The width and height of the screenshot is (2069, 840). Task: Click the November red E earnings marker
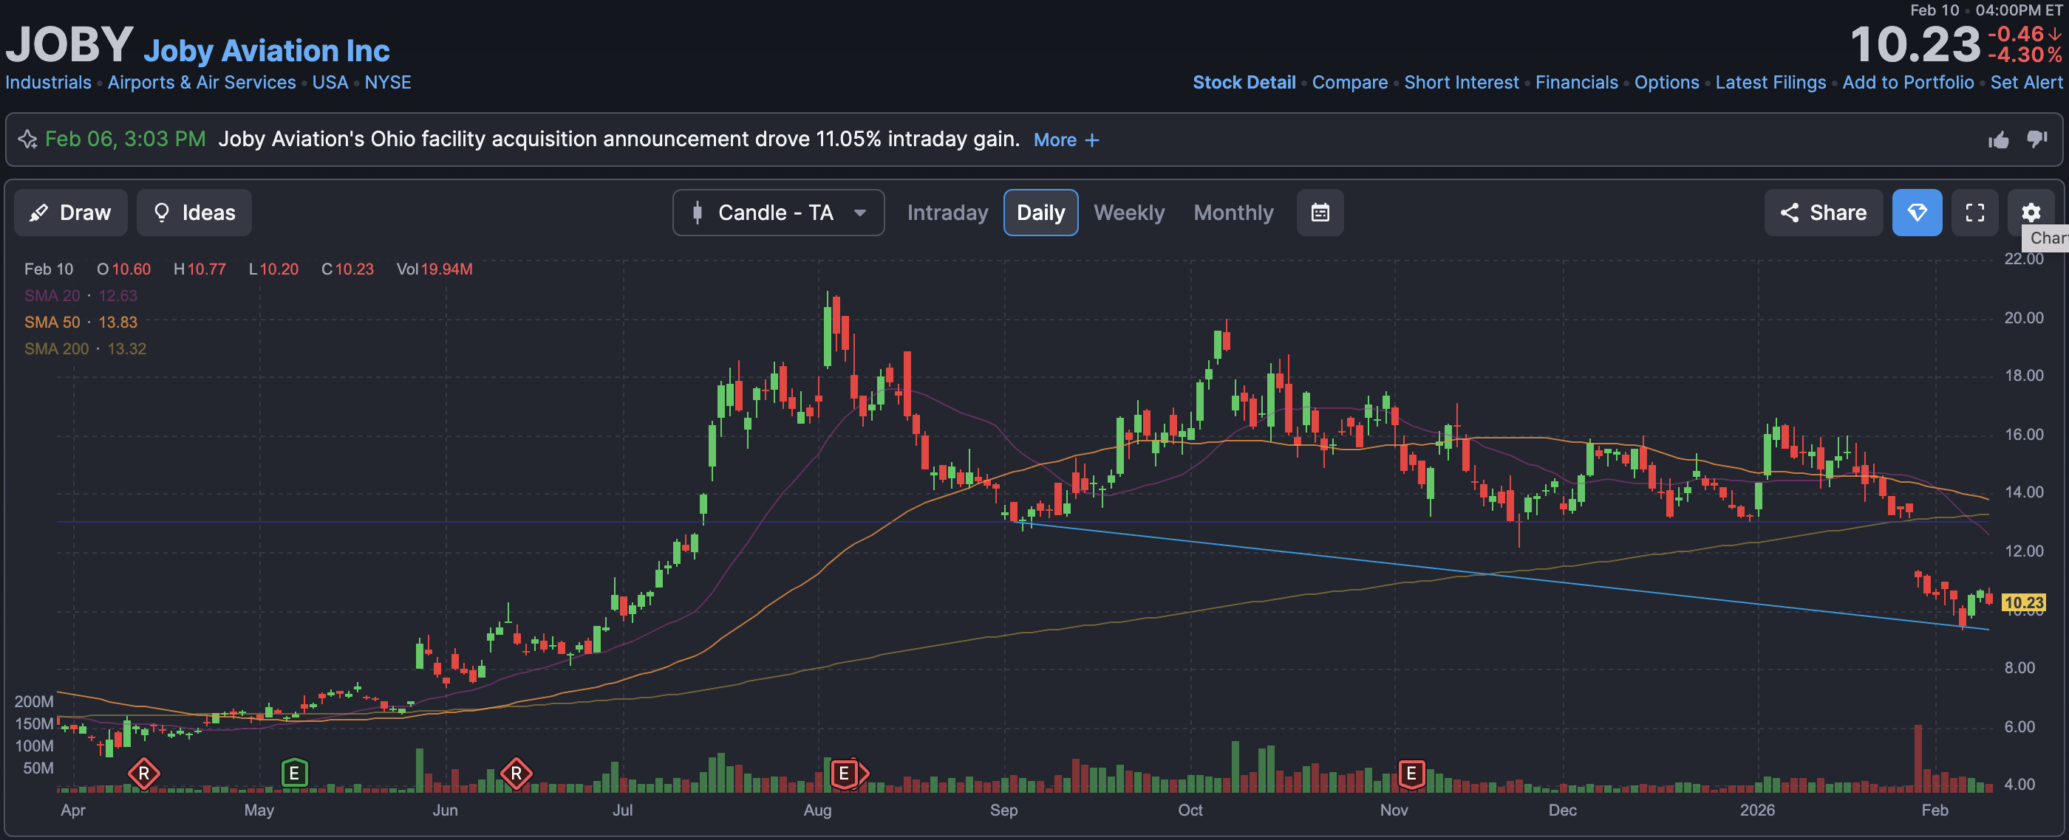pyautogui.click(x=1411, y=774)
